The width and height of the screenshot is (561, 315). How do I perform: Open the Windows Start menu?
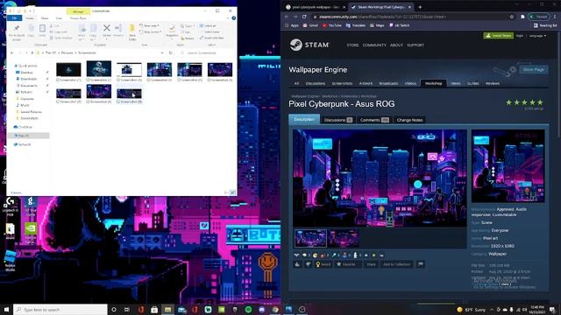6,309
